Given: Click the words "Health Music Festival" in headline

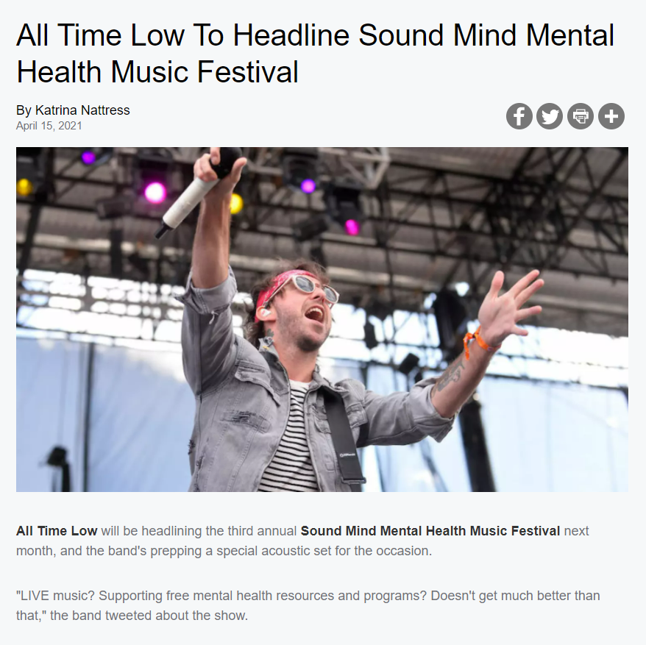Looking at the screenshot, I should 157,72.
